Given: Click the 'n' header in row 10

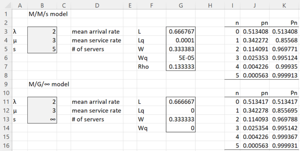Looking at the screenshot, I should 237,93.
